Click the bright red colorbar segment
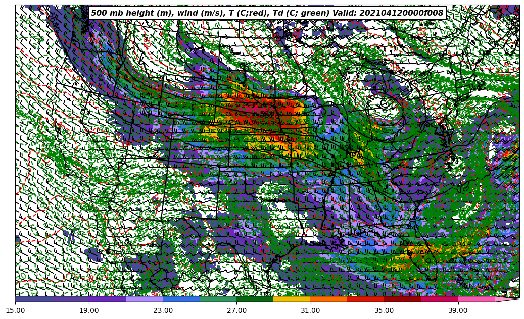Image resolution: width=524 pixels, height=319 pixels. tap(365, 299)
